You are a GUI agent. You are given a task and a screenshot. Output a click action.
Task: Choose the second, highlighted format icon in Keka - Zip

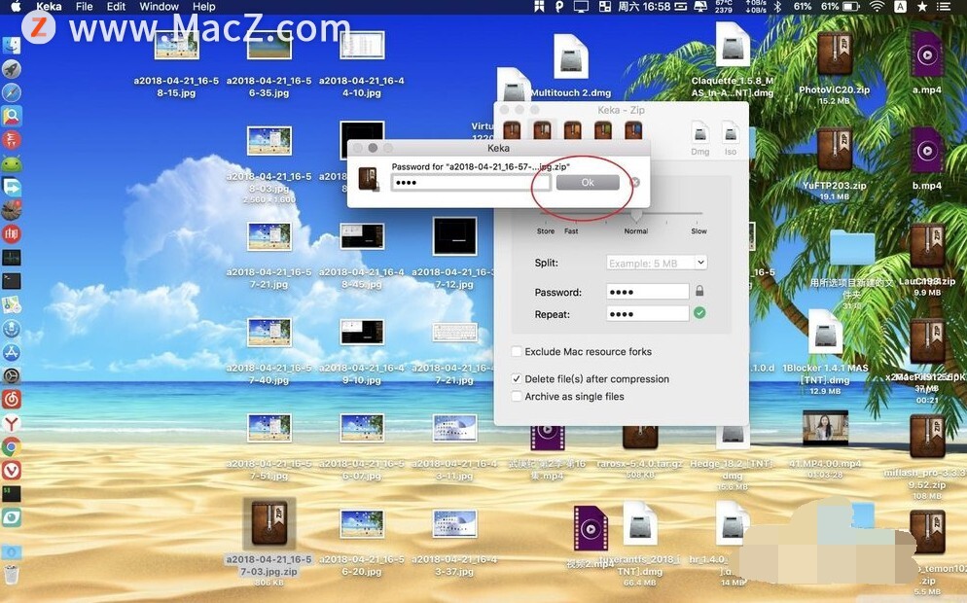(x=542, y=130)
